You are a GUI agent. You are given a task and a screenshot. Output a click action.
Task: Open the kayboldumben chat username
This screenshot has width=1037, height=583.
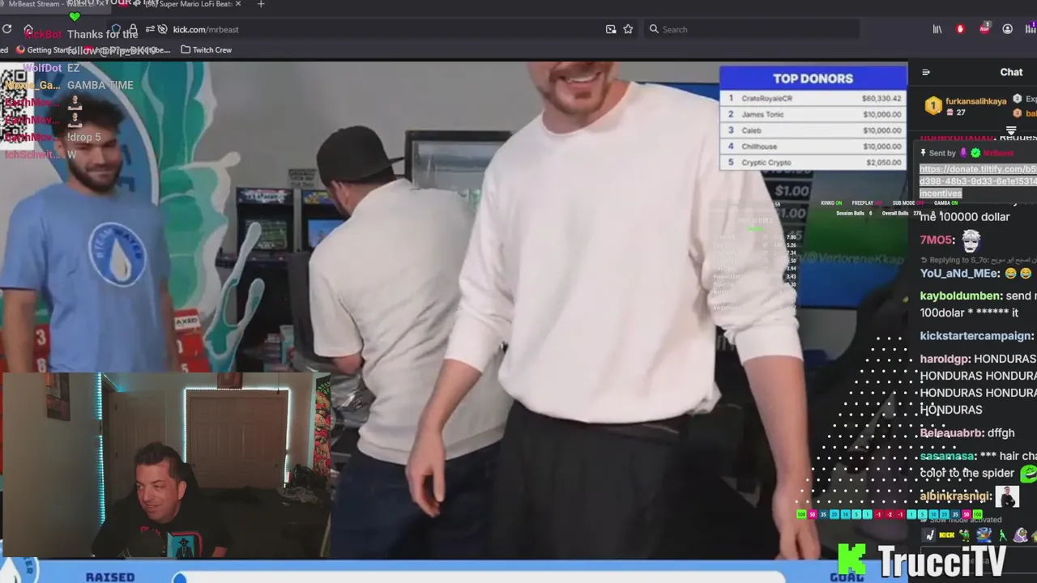click(x=960, y=296)
